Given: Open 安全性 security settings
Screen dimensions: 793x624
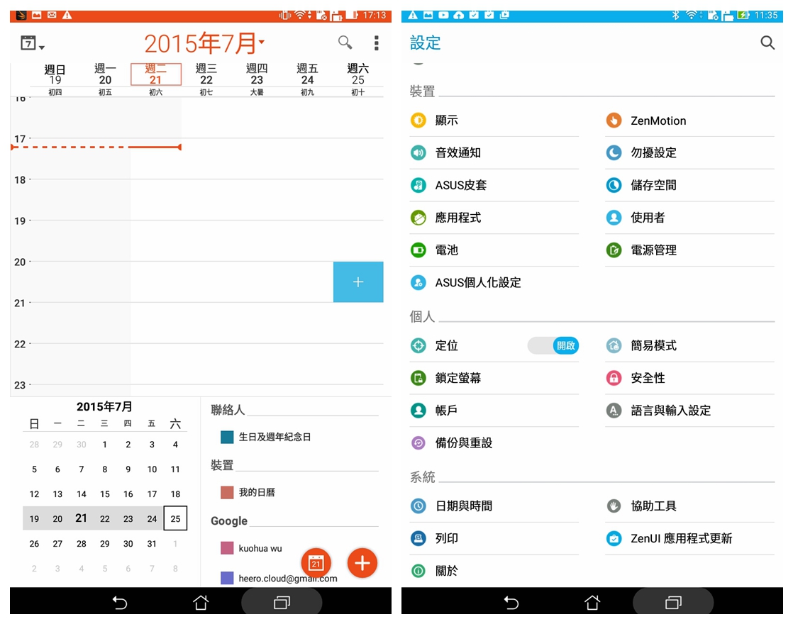Looking at the screenshot, I should tap(690, 378).
